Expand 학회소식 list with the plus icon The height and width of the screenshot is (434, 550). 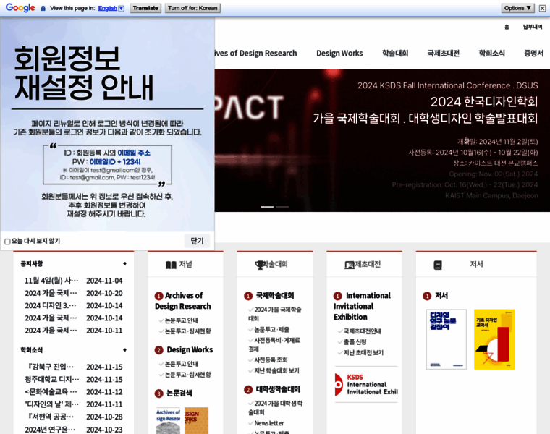point(124,350)
